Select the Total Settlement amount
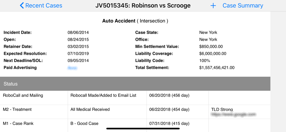The width and height of the screenshot is (286, 132). [217, 68]
